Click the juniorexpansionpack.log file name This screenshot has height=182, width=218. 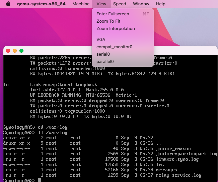(187, 154)
